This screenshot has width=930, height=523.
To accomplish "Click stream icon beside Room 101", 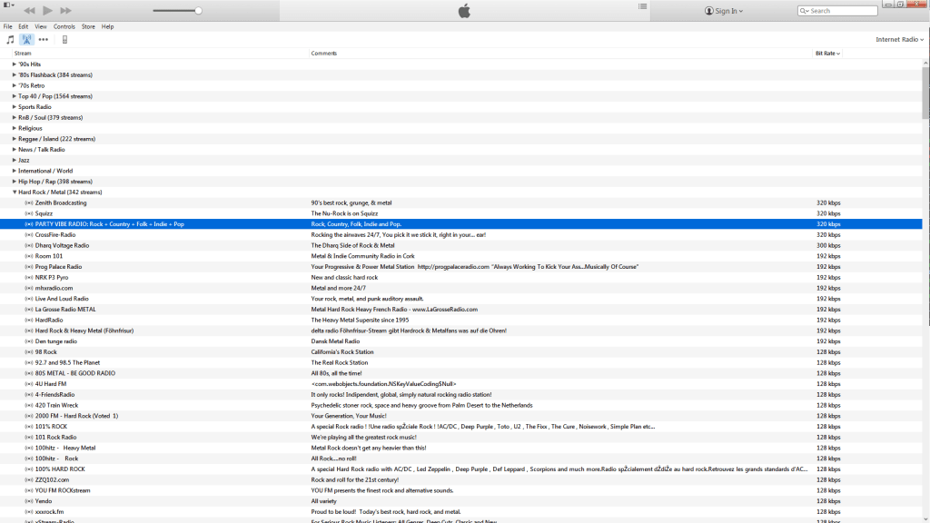I will click(x=28, y=256).
